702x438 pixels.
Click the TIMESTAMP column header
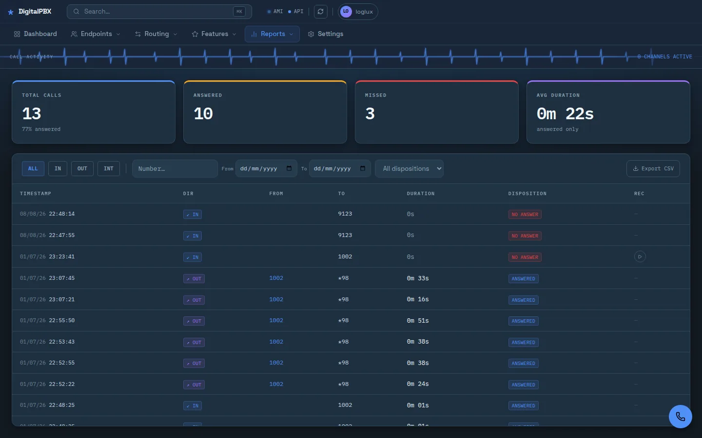tap(36, 194)
